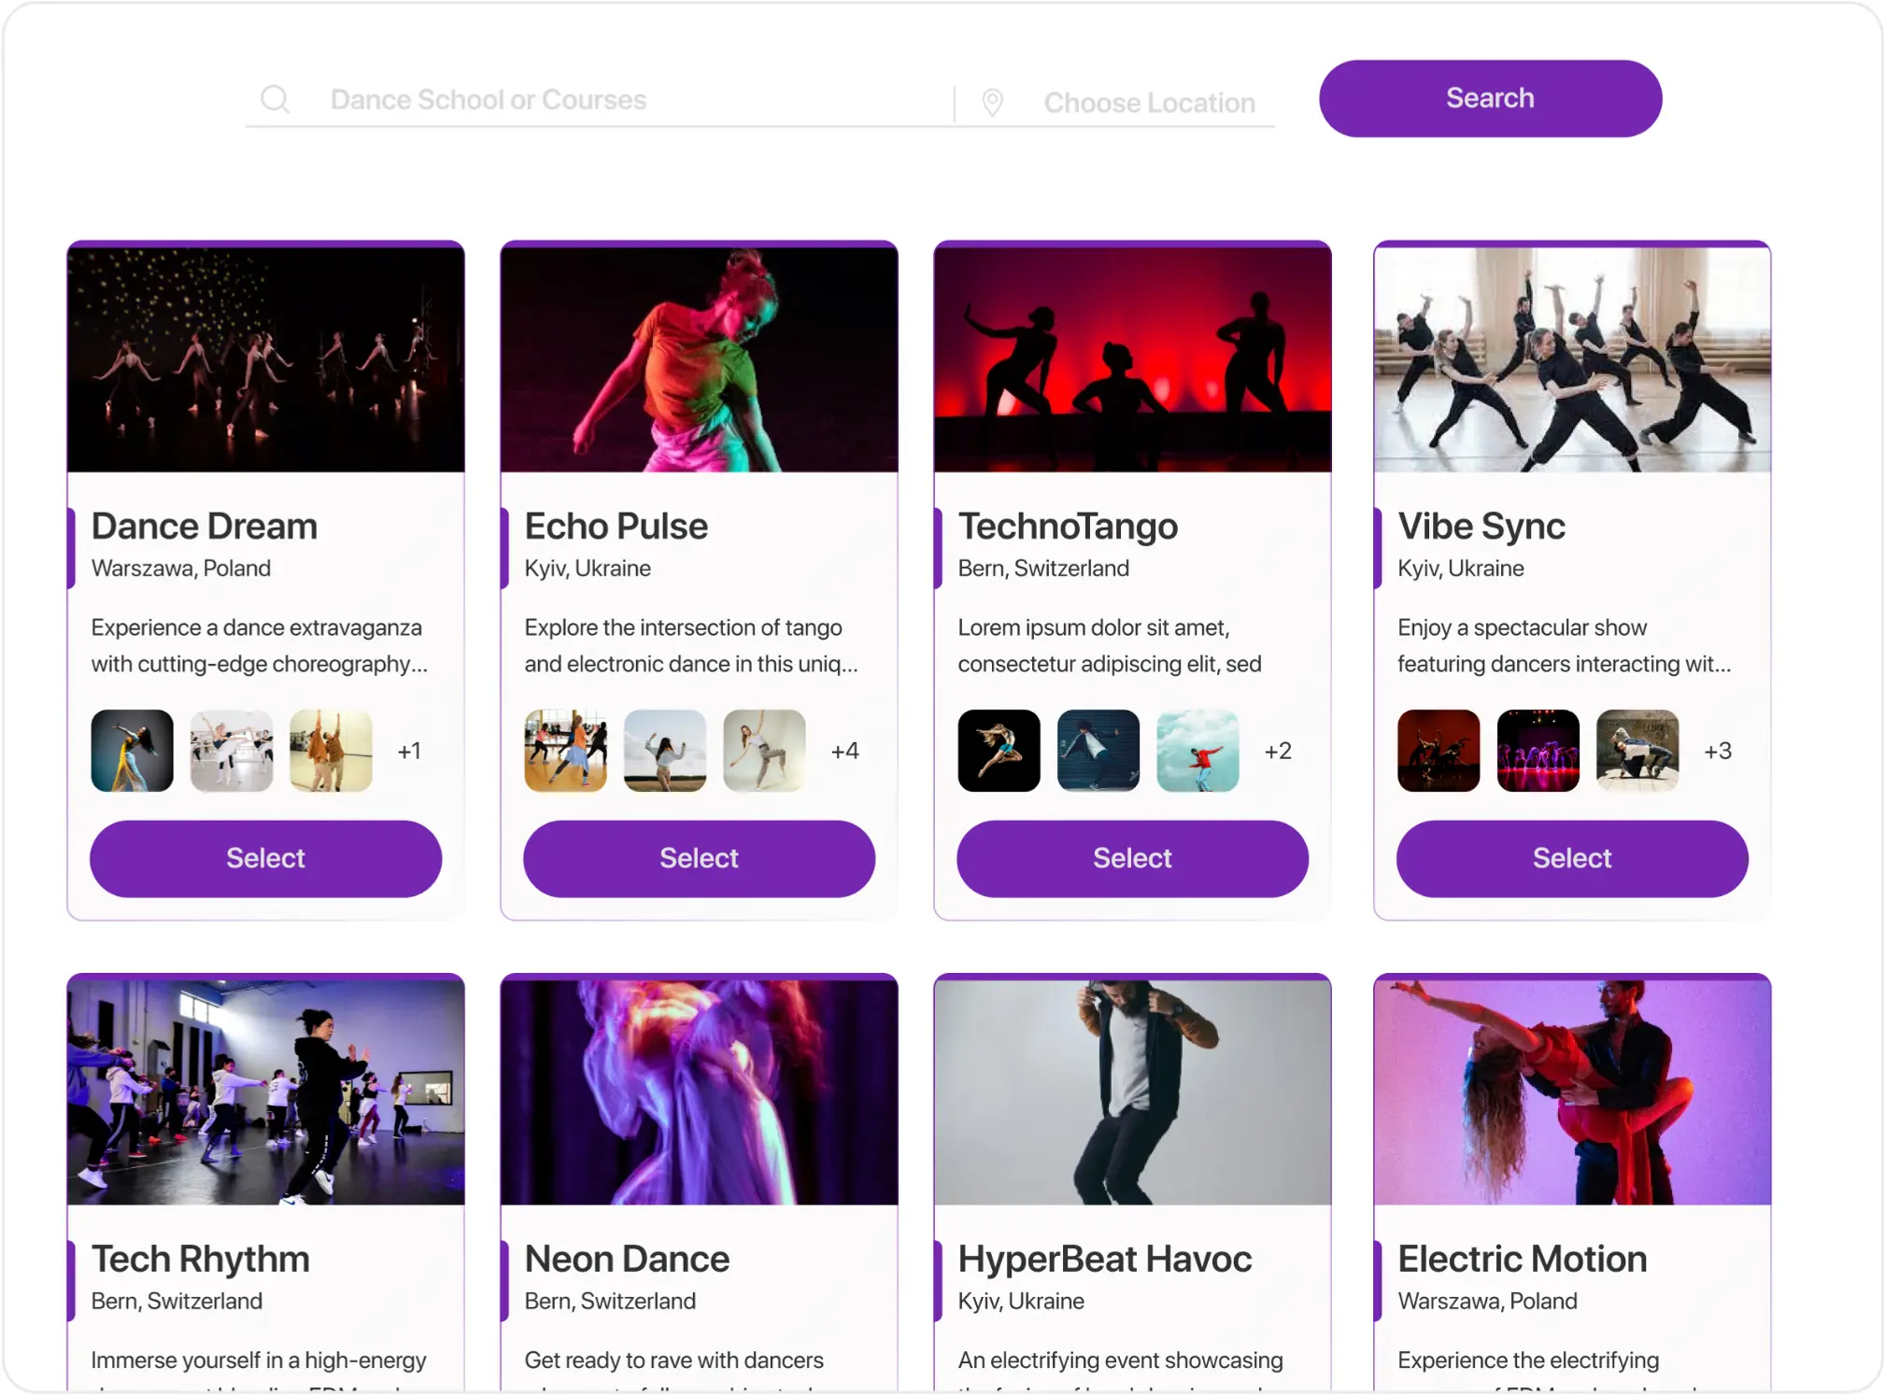This screenshot has width=1885, height=1394.
Task: Click the magnifying glass search icon
Action: tap(276, 98)
